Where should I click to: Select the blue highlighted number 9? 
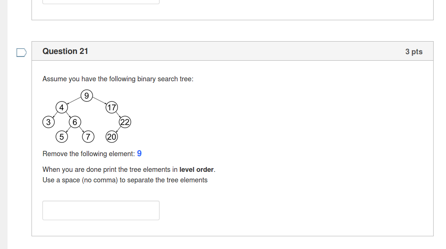139,154
